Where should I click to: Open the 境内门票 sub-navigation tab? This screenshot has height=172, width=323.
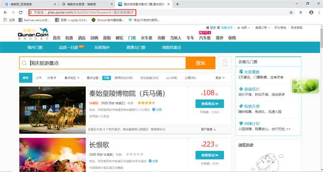35,47
